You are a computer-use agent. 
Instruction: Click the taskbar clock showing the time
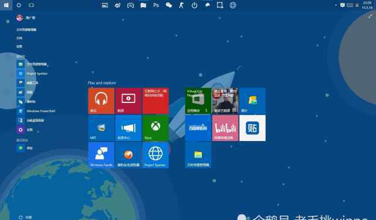367,5
